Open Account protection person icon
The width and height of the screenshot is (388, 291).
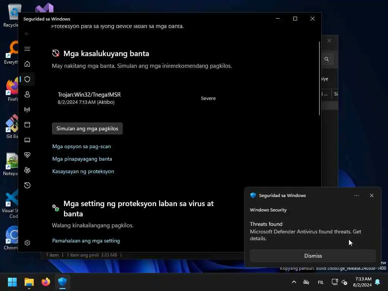27,94
